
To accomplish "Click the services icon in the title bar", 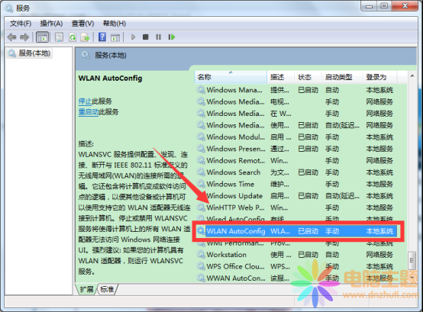I will click(9, 8).
